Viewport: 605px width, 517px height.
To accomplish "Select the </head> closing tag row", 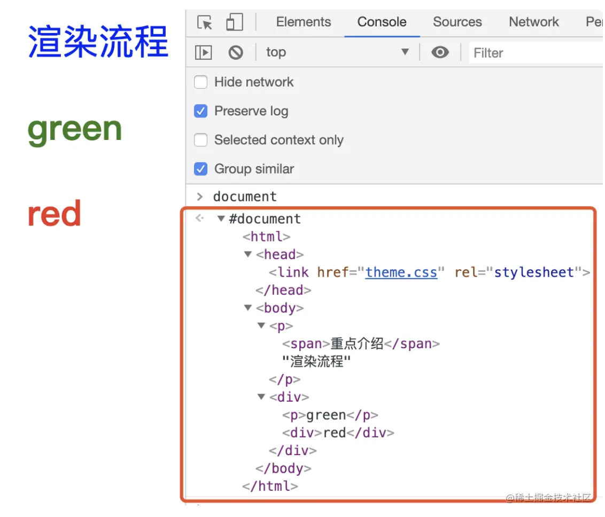I will tap(283, 290).
